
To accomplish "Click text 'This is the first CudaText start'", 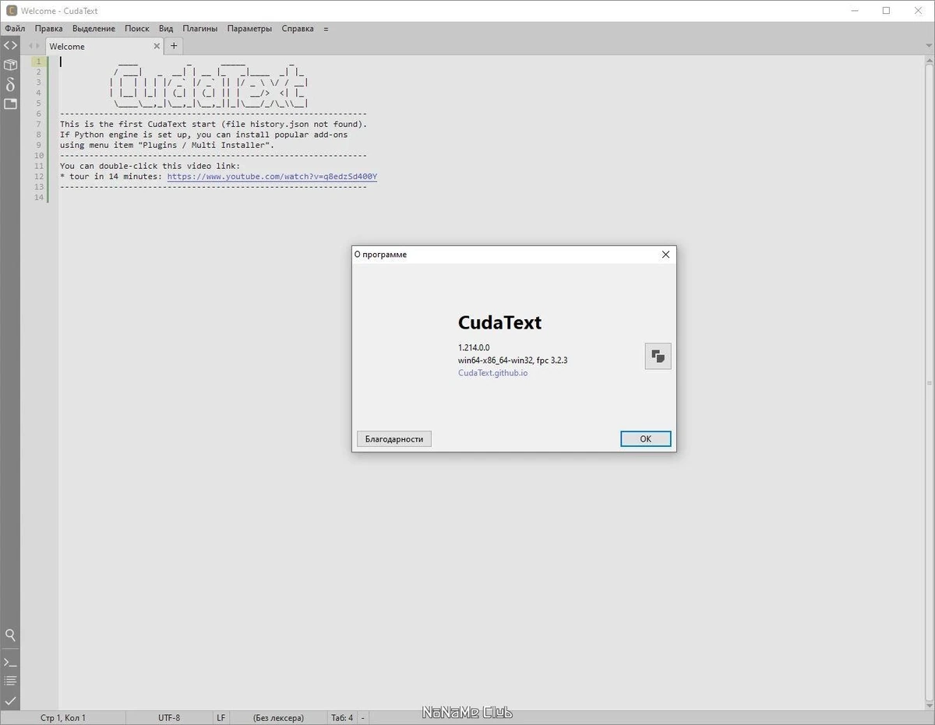I will pyautogui.click(x=138, y=124).
